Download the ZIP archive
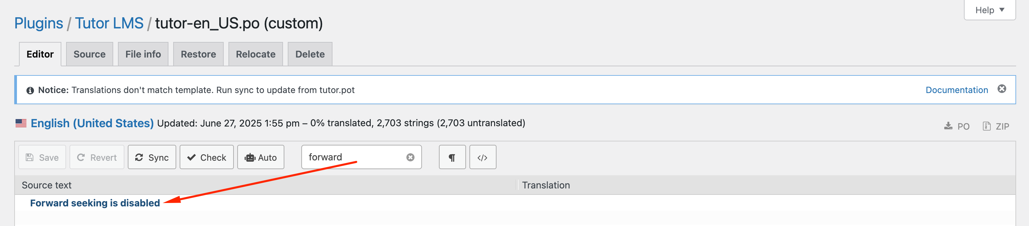 coord(995,126)
